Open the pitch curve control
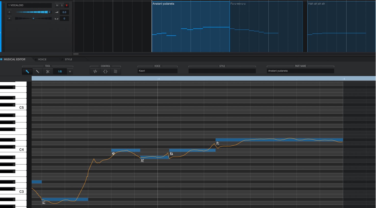 (x=95, y=72)
